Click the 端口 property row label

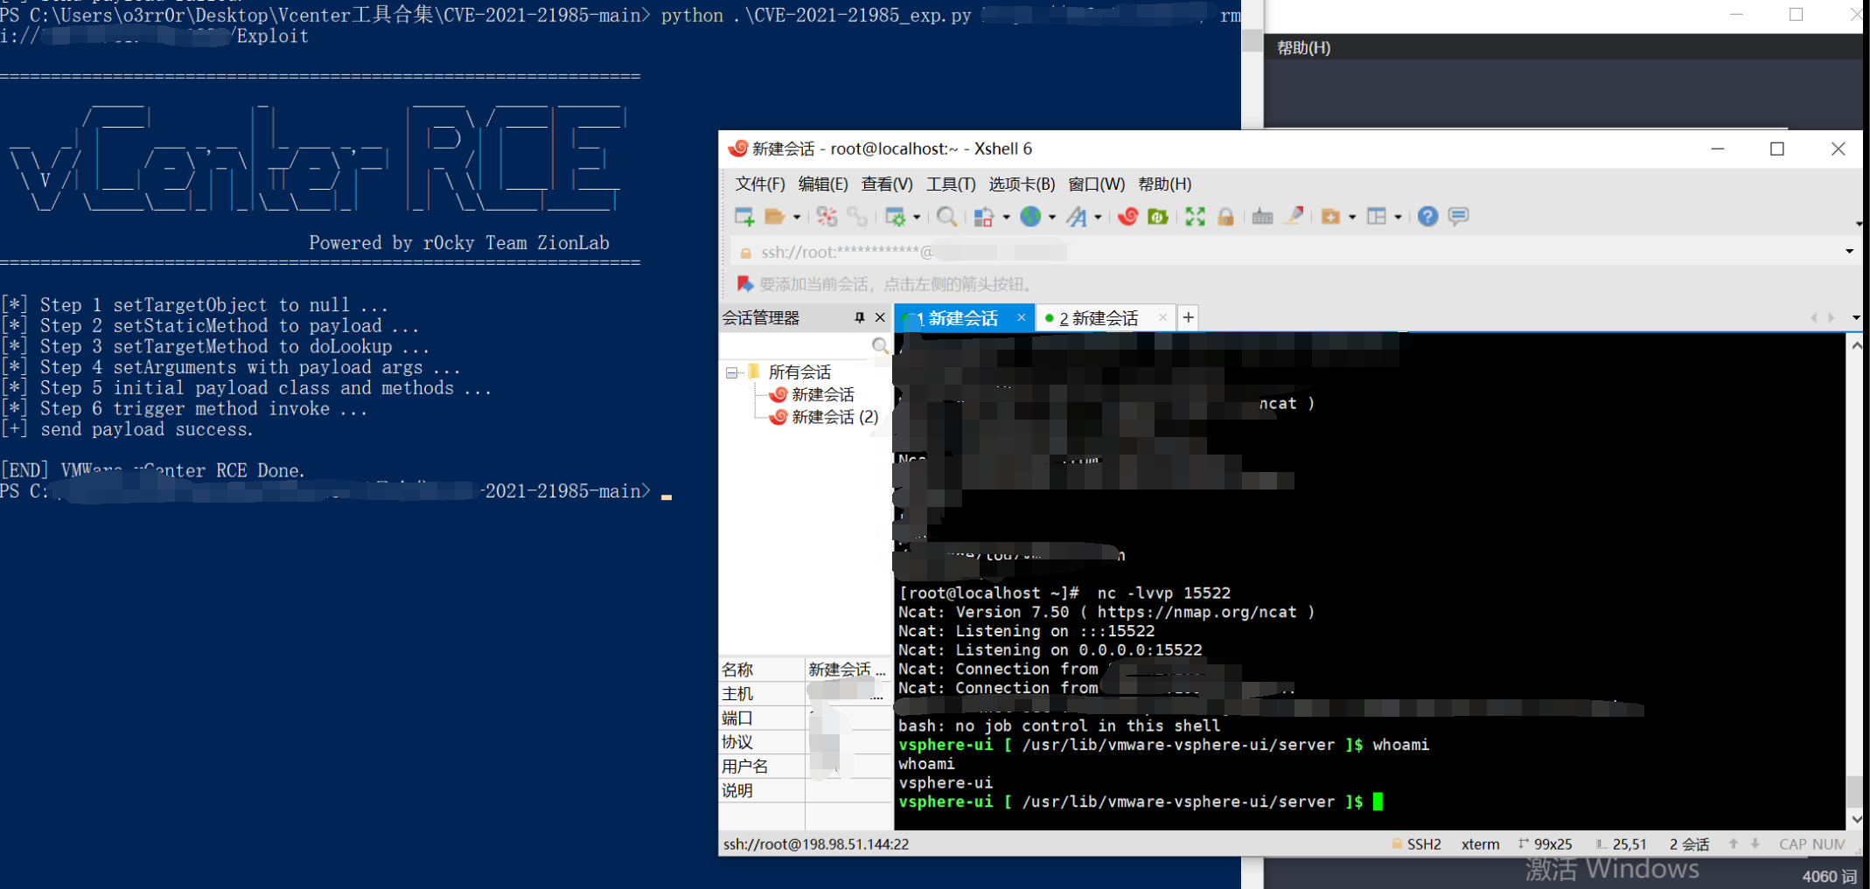click(737, 719)
